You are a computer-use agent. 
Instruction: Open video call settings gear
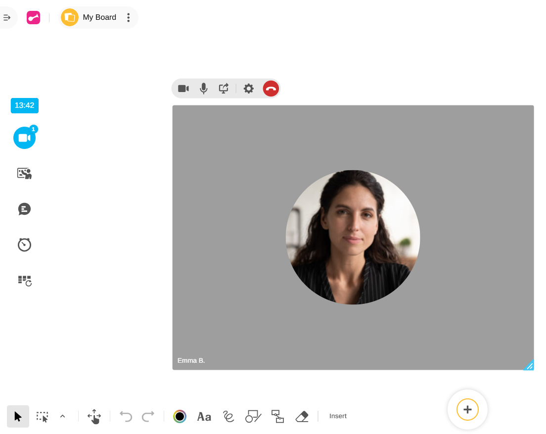pos(249,89)
